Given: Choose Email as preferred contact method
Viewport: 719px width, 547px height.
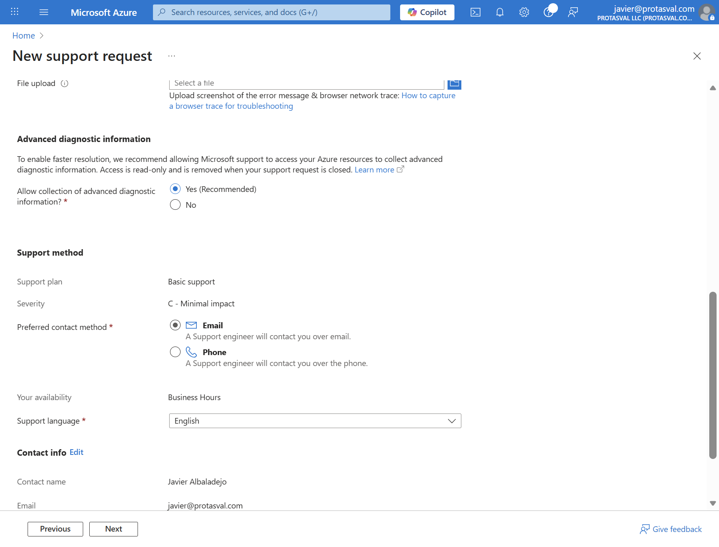Looking at the screenshot, I should coord(175,325).
